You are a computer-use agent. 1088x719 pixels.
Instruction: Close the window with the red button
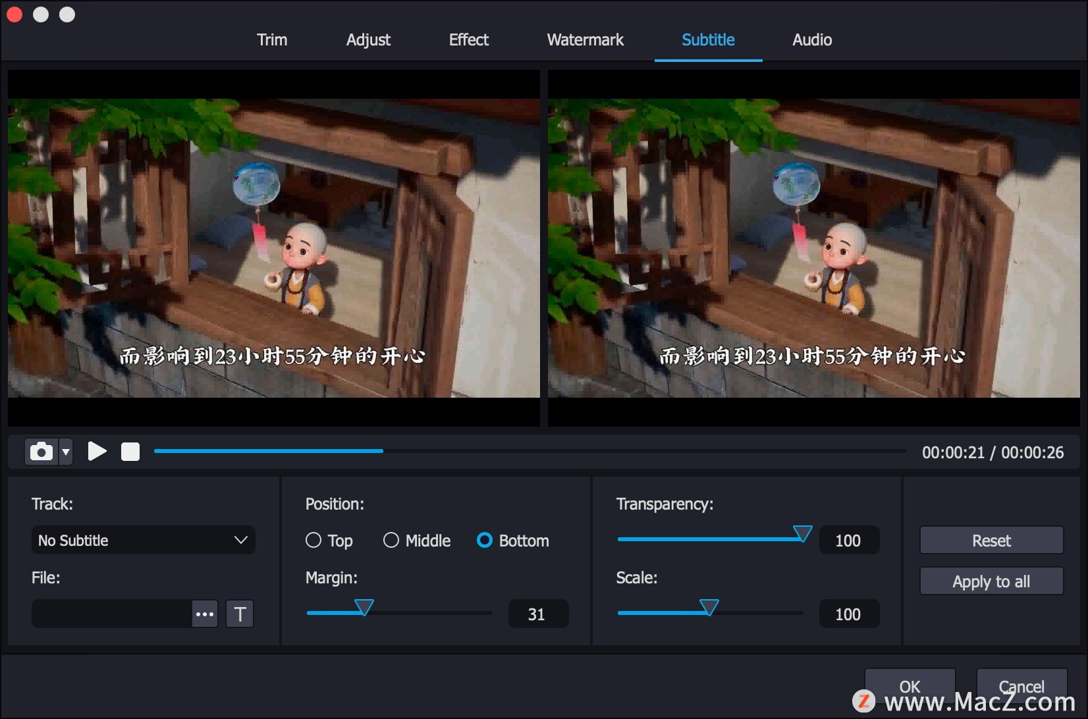point(14,14)
